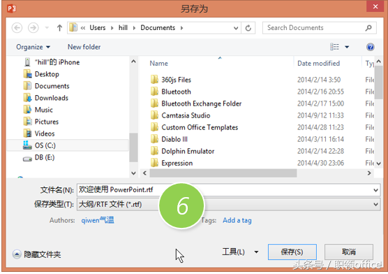The image size is (388, 274).
Task: Select the Camtasia Studio folder
Action: (186, 115)
